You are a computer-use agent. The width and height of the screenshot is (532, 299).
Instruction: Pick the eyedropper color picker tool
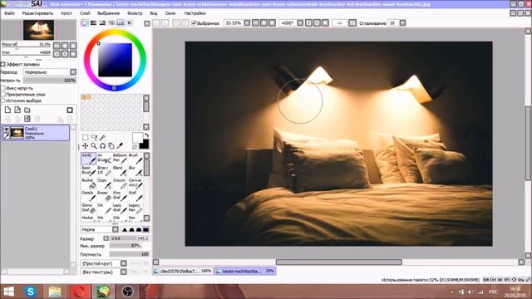point(120,146)
